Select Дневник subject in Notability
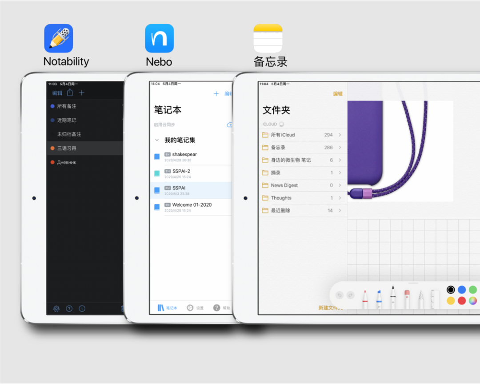This screenshot has height=384, width=480. tap(85, 162)
